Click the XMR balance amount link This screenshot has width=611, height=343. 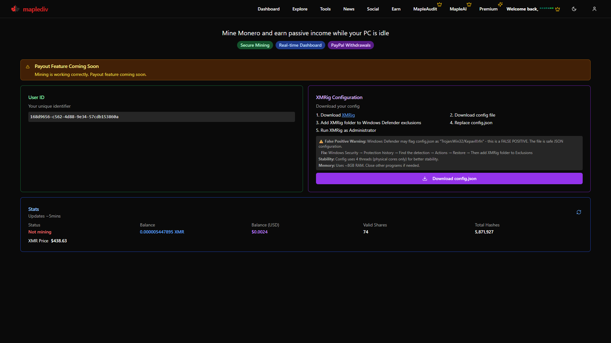coord(162,232)
